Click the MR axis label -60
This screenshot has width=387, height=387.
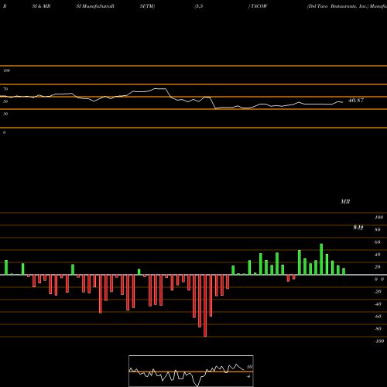point(378,317)
